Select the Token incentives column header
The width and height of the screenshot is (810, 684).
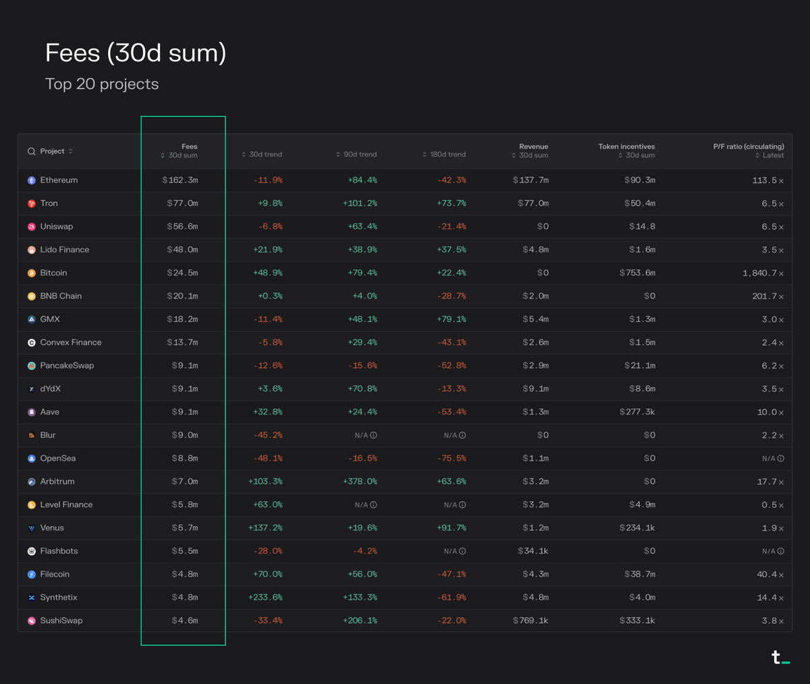pyautogui.click(x=626, y=150)
